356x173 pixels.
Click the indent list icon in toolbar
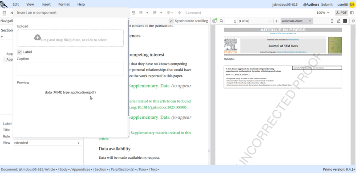[133, 13]
